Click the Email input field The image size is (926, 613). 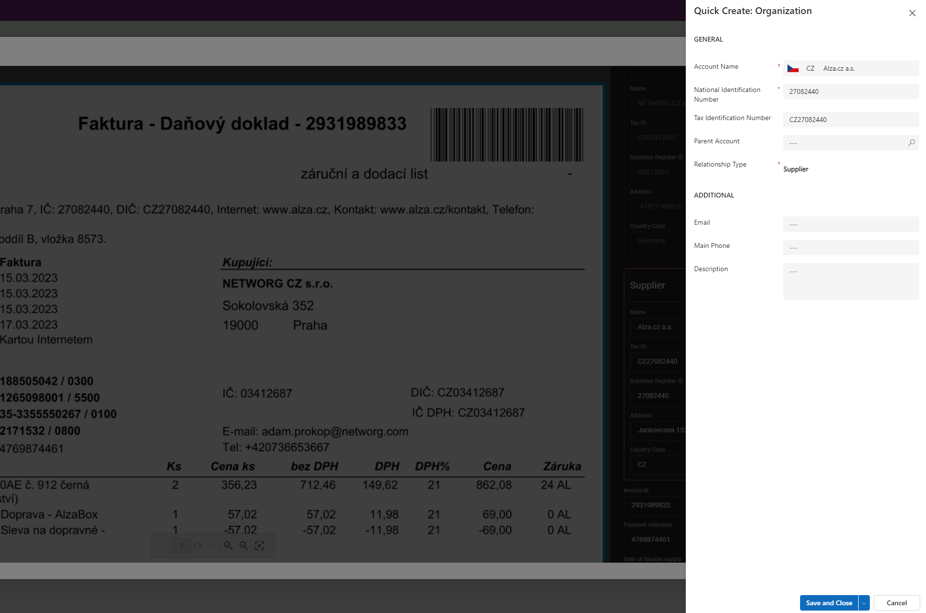pos(851,224)
